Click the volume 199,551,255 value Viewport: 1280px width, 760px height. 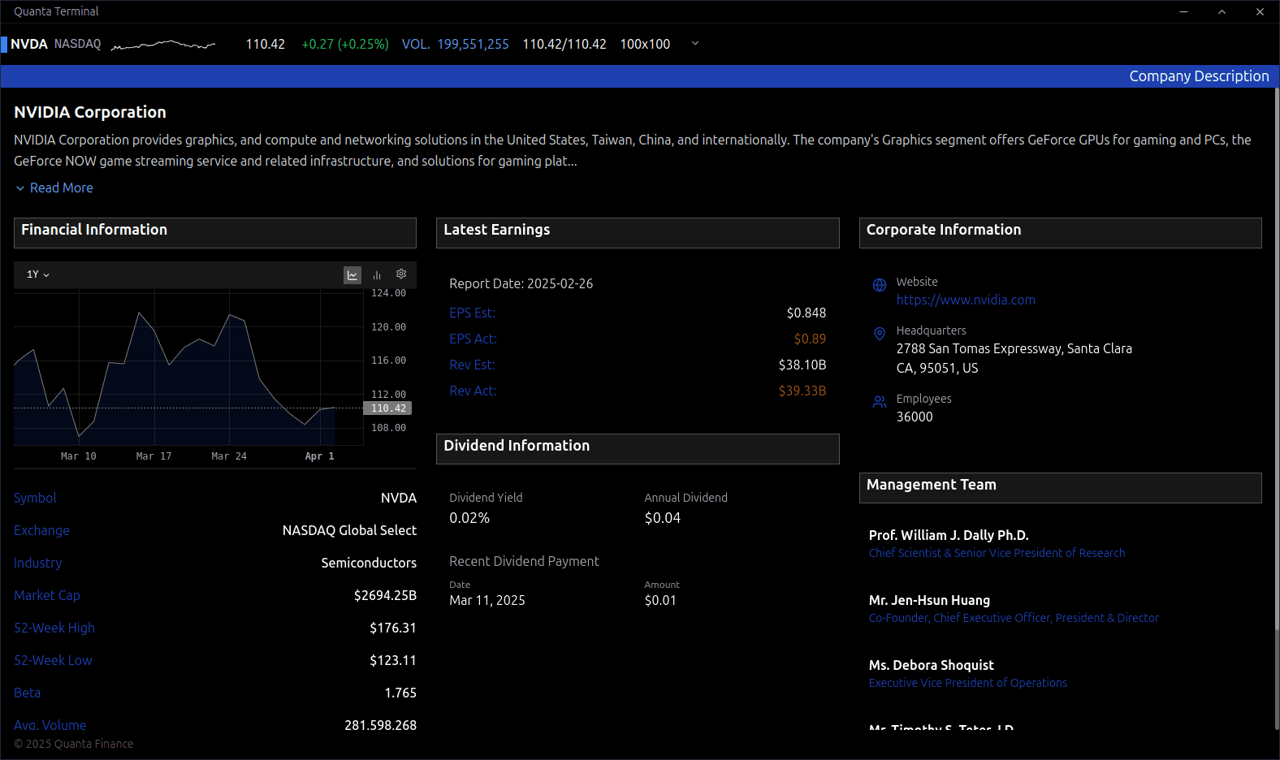tap(473, 44)
